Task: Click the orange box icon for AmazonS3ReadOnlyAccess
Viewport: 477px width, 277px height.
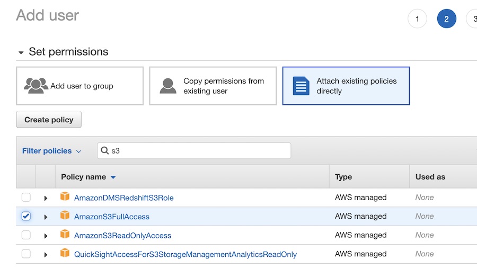Action: [65, 234]
